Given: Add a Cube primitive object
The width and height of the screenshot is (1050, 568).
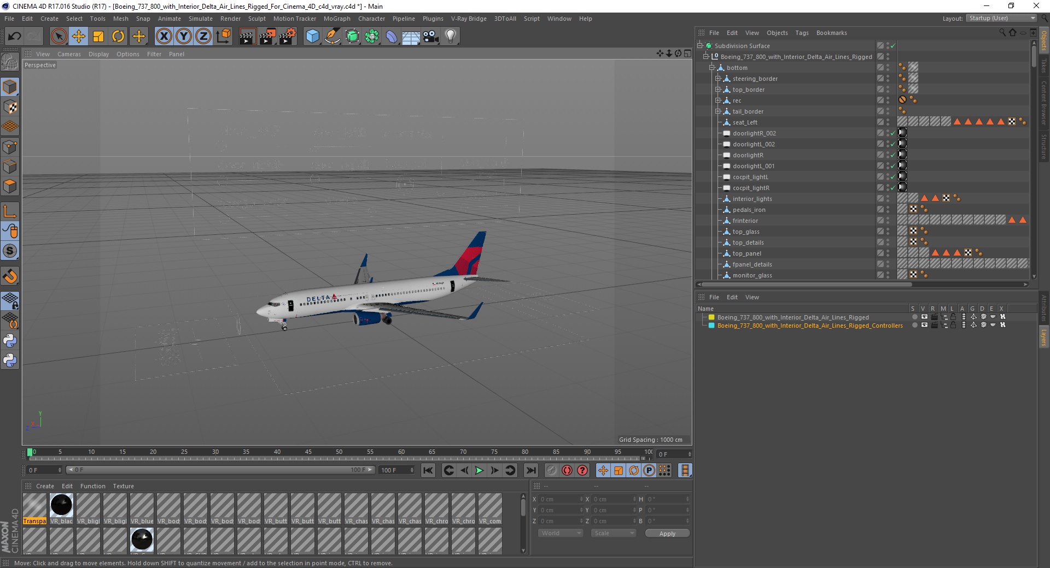Looking at the screenshot, I should pyautogui.click(x=312, y=37).
